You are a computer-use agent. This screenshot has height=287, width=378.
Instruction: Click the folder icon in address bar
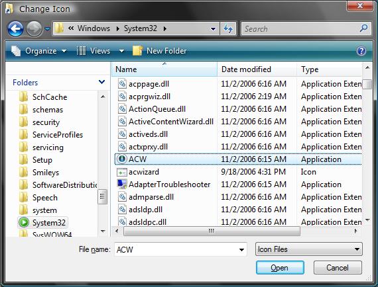(x=59, y=28)
